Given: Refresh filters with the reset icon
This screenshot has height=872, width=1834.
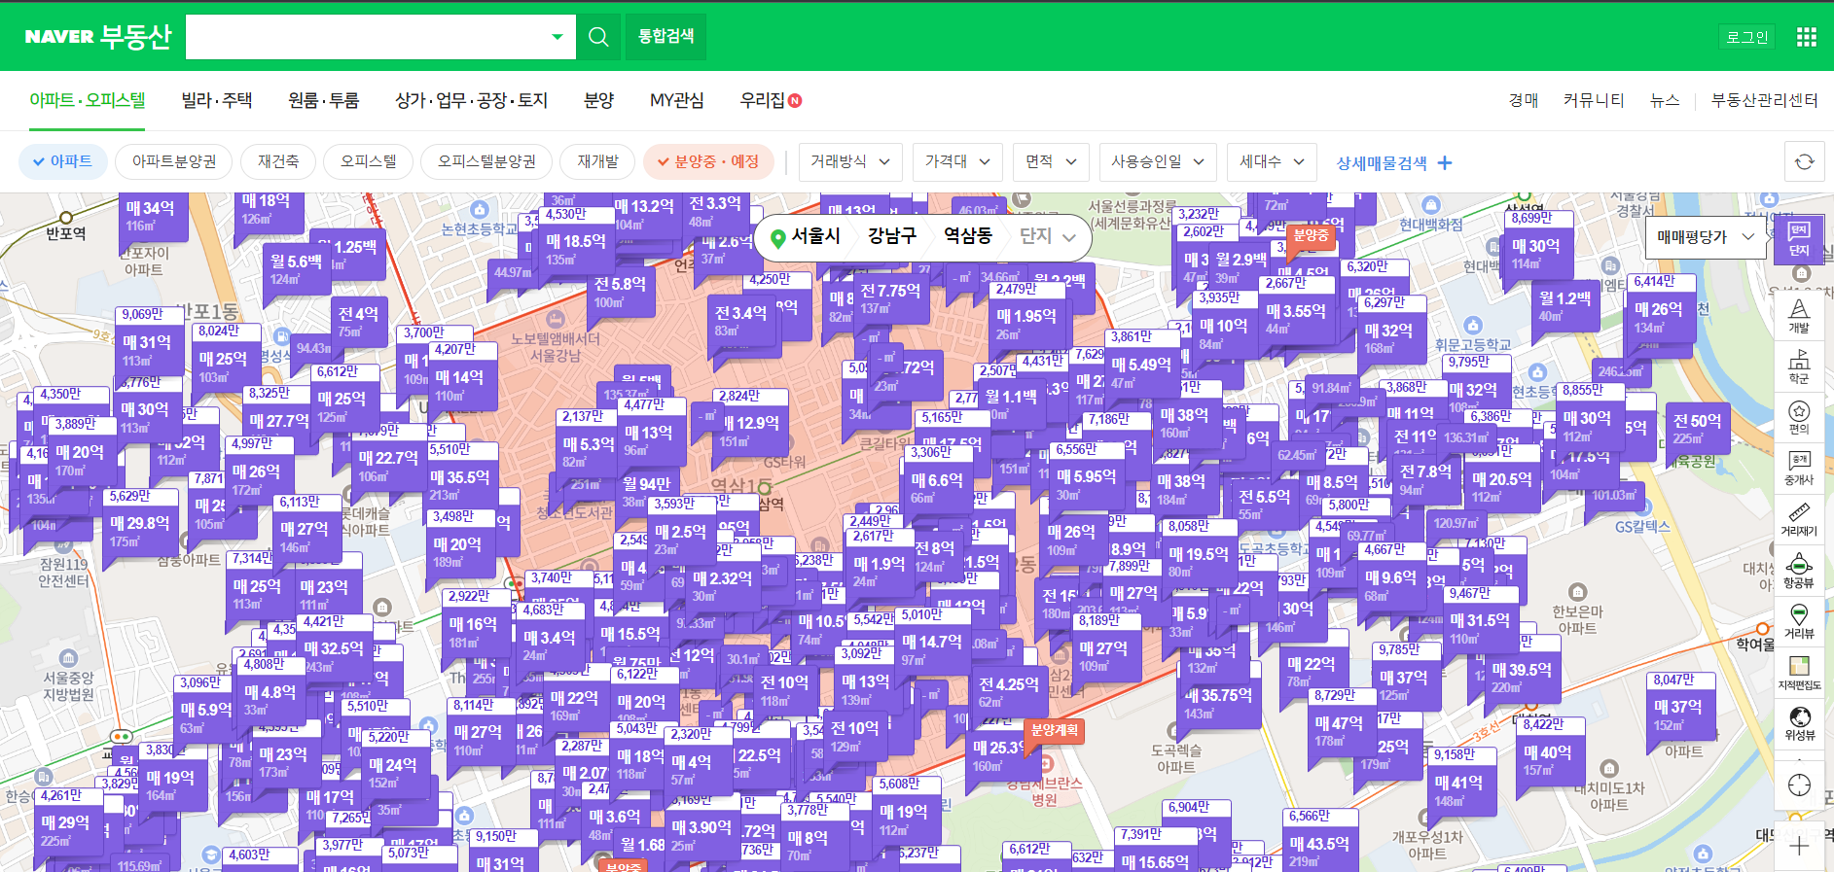Looking at the screenshot, I should [1805, 162].
